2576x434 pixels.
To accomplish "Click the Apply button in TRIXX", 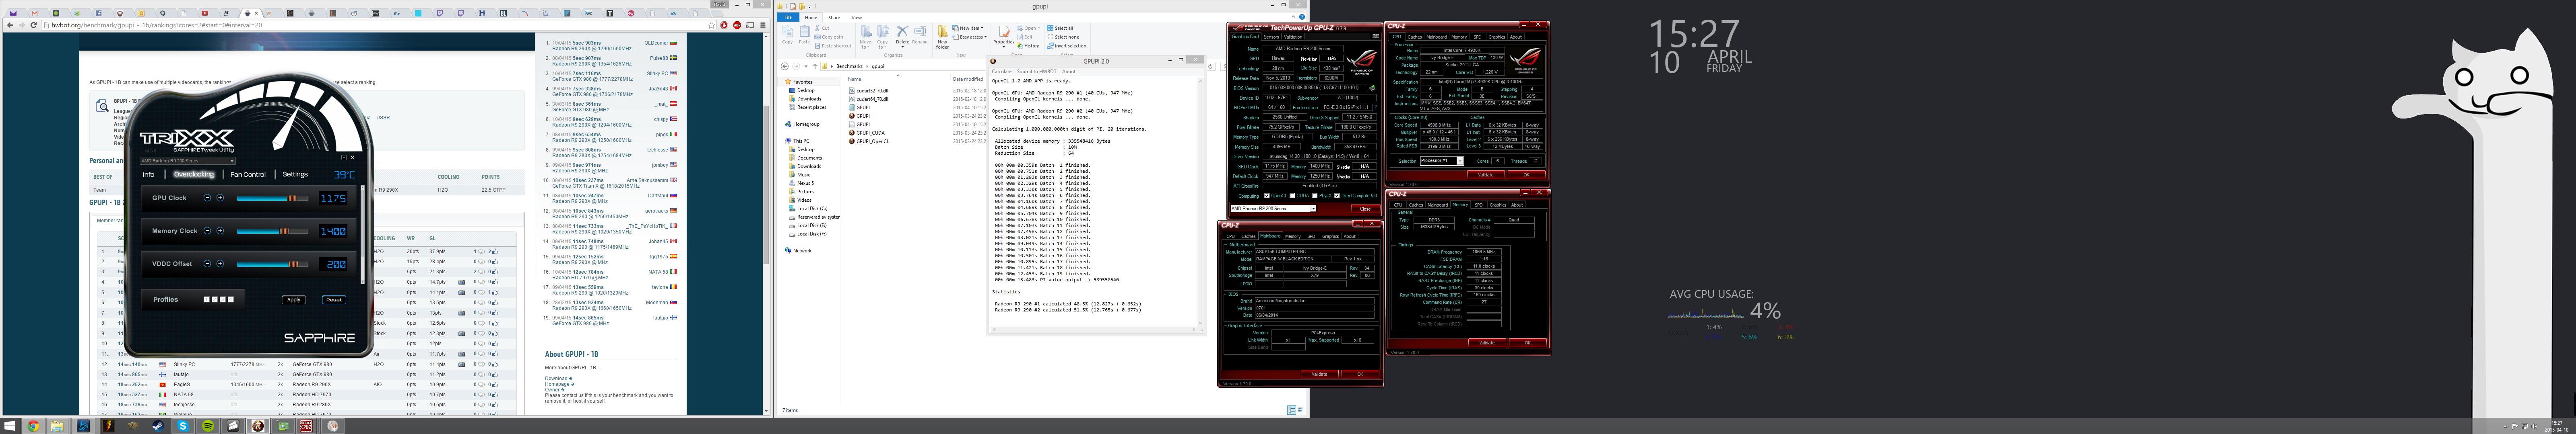I will (x=294, y=299).
